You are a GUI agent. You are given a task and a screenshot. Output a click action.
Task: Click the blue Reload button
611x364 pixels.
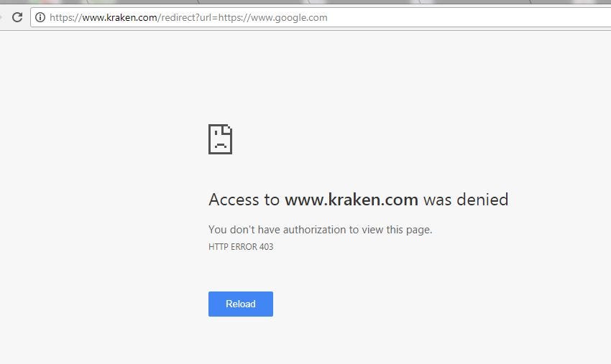coord(240,304)
